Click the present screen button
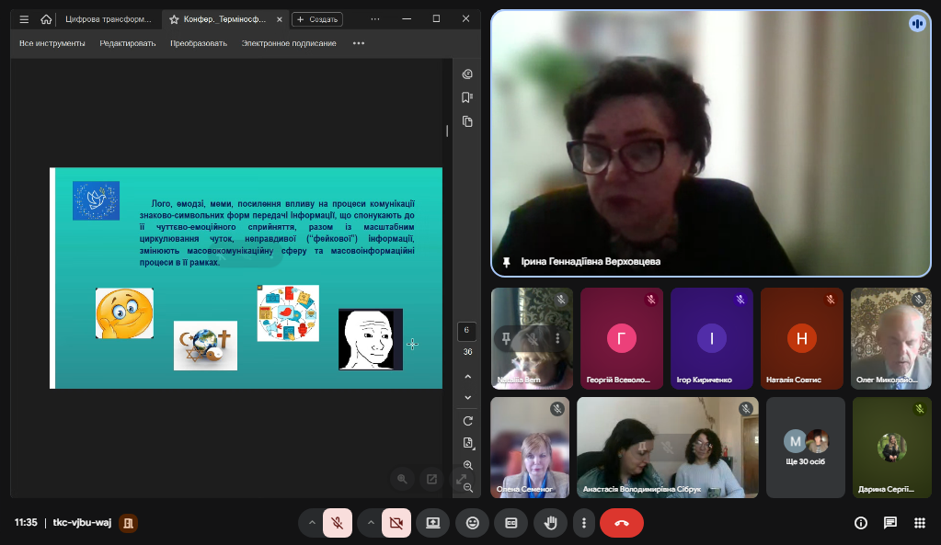941x545 pixels. [x=432, y=523]
